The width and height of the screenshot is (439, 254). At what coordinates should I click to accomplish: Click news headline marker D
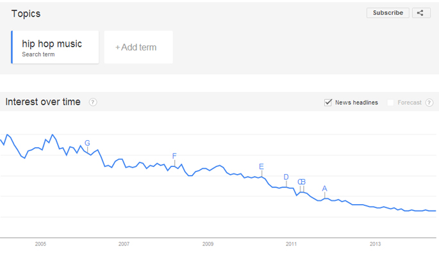[286, 177]
